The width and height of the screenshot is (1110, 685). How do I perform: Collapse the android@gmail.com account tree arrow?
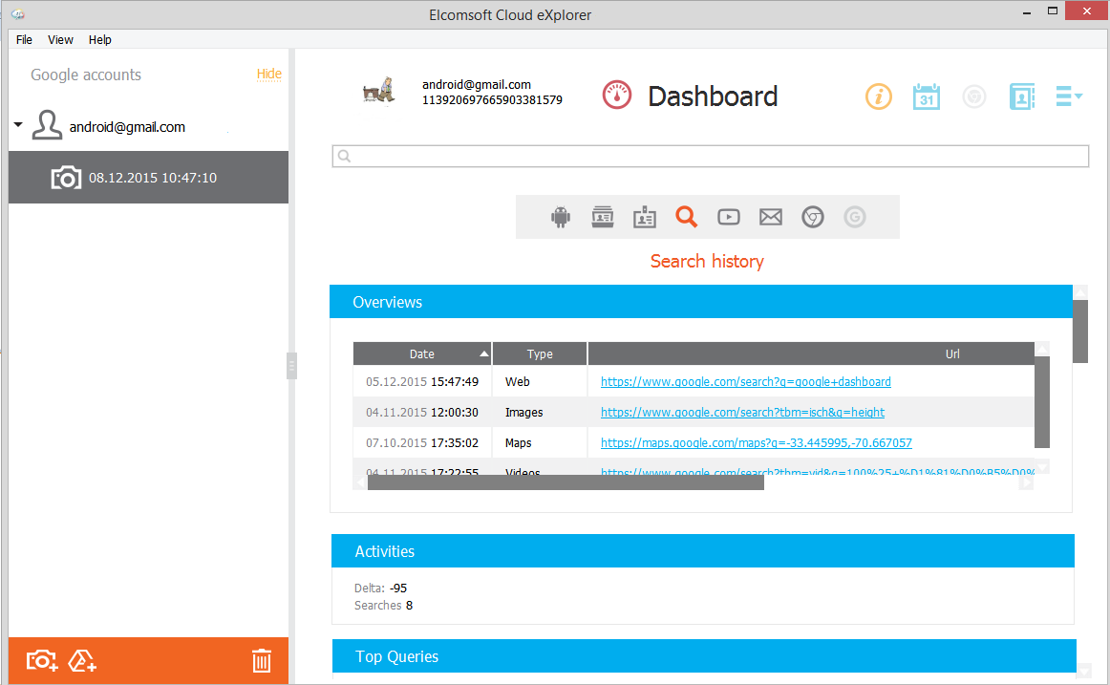pyautogui.click(x=18, y=124)
